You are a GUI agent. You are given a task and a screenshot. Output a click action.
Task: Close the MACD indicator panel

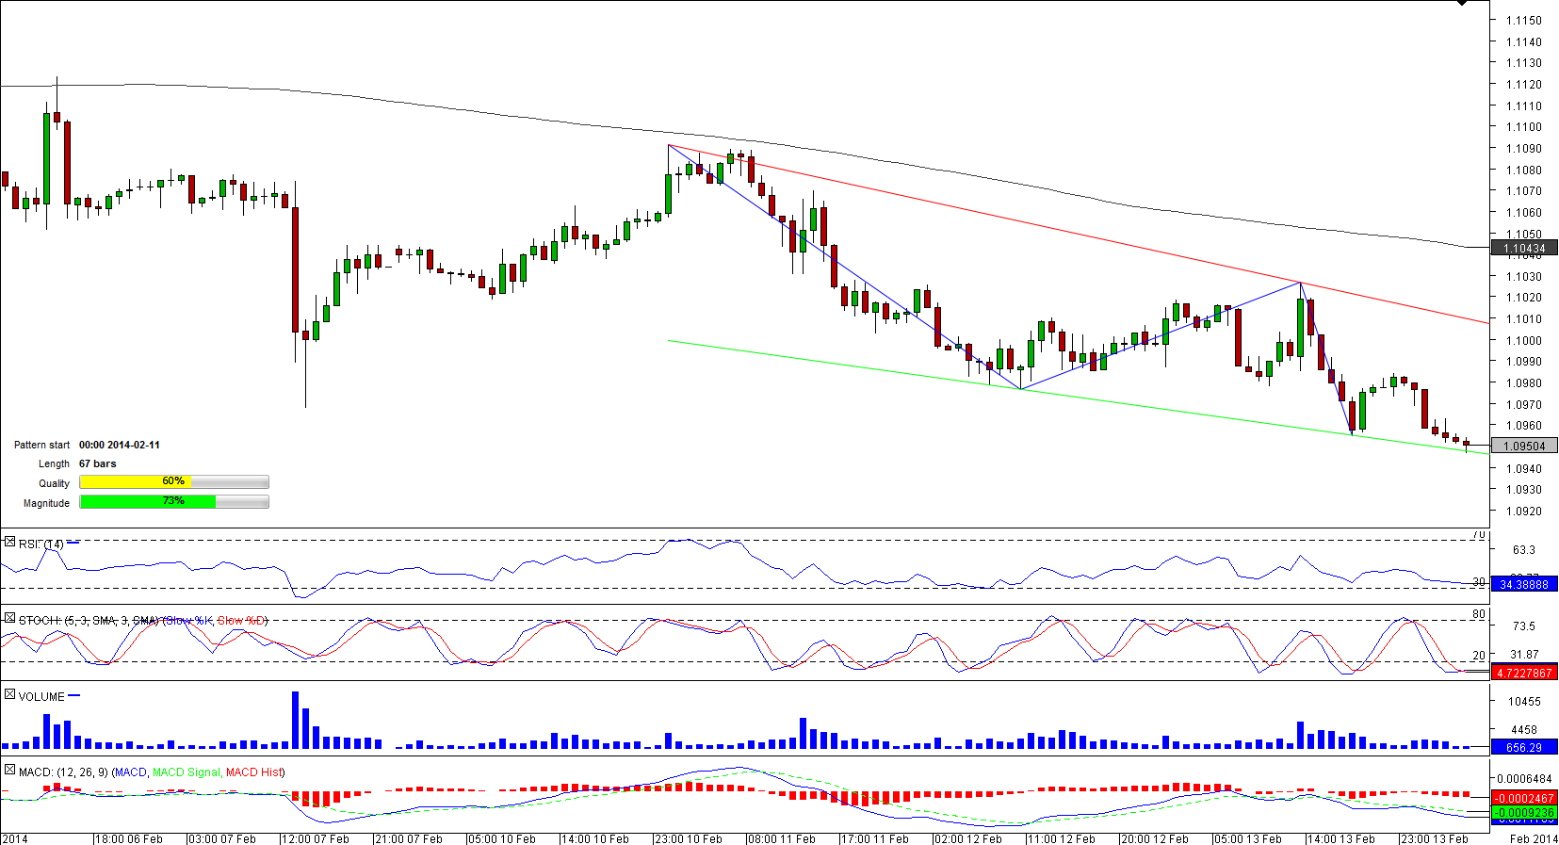coord(9,771)
